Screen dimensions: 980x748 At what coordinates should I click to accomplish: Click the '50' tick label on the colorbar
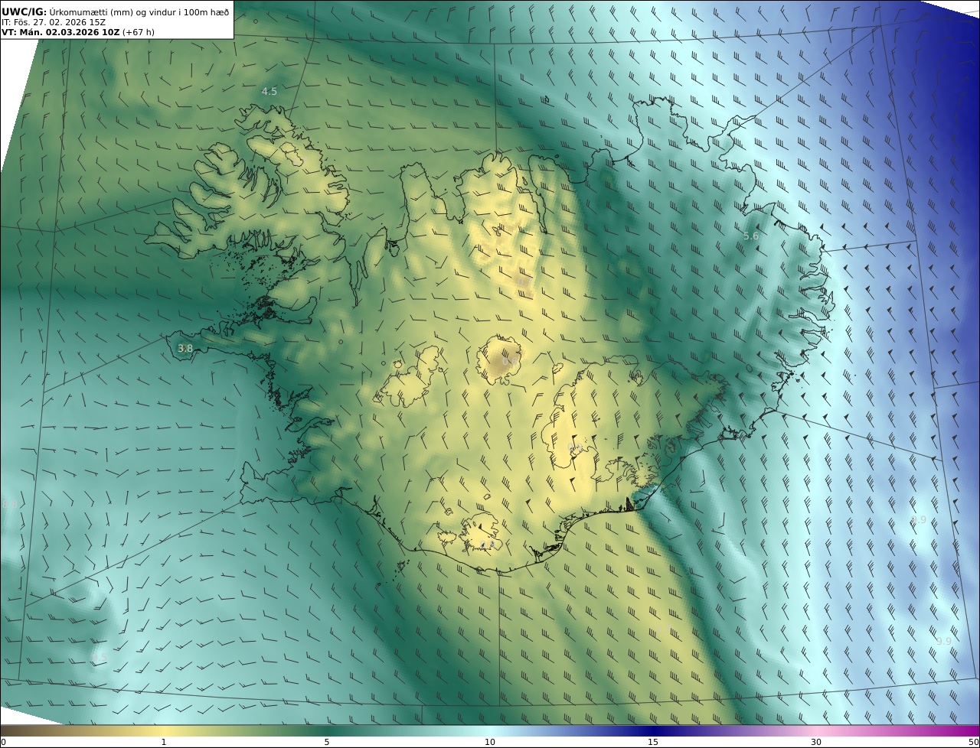point(974,742)
